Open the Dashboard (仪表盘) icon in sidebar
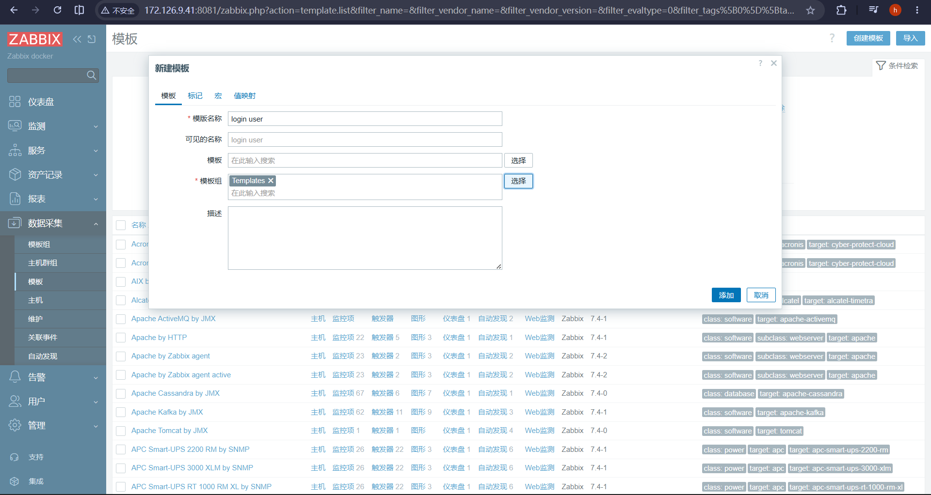 coord(15,102)
